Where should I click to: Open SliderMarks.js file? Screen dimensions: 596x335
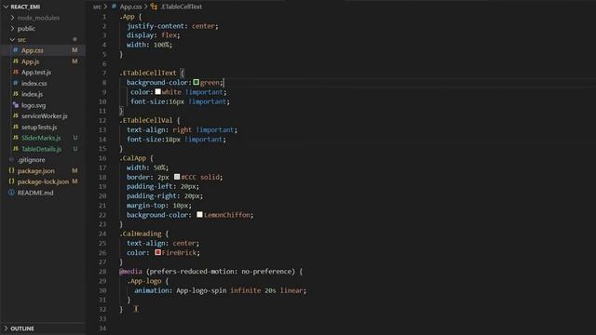pos(41,138)
